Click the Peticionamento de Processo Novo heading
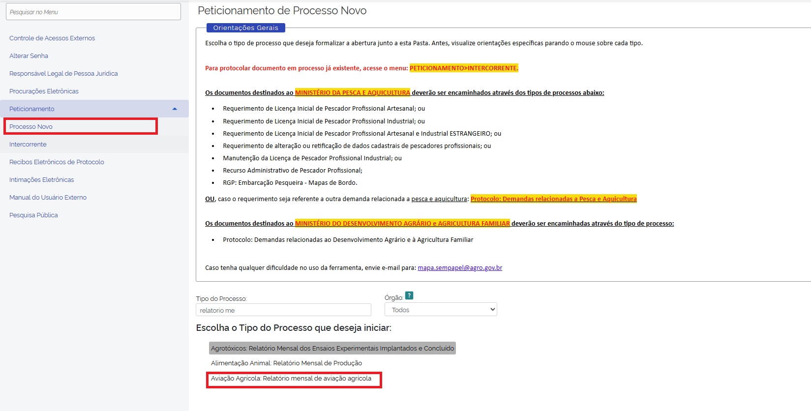This screenshot has height=411, width=811. (x=282, y=11)
